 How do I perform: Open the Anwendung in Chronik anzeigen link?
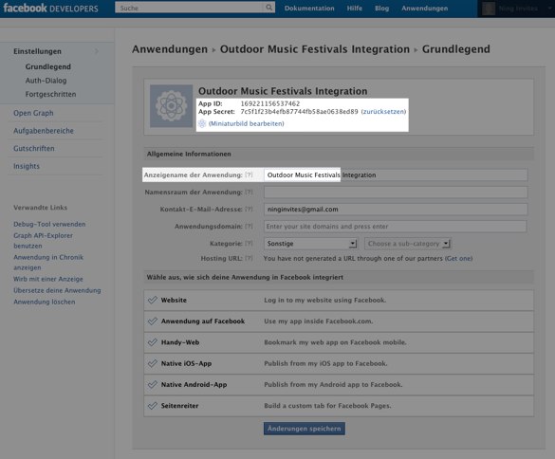pyautogui.click(x=48, y=263)
